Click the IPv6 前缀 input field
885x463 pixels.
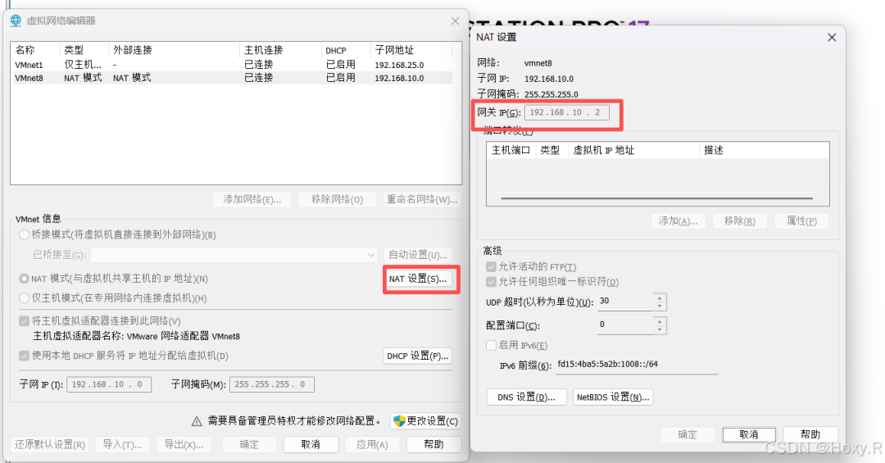coord(637,365)
